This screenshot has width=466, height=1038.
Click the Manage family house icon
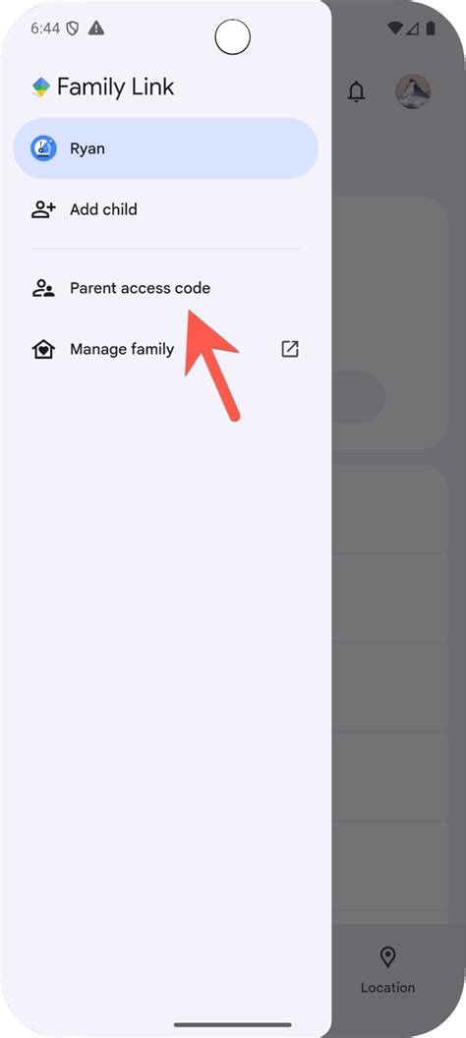click(x=43, y=349)
